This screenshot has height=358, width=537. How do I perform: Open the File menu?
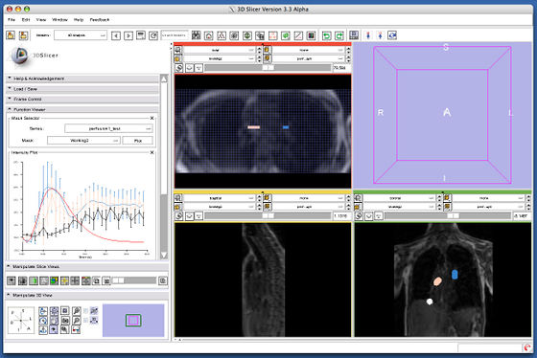[x=12, y=20]
